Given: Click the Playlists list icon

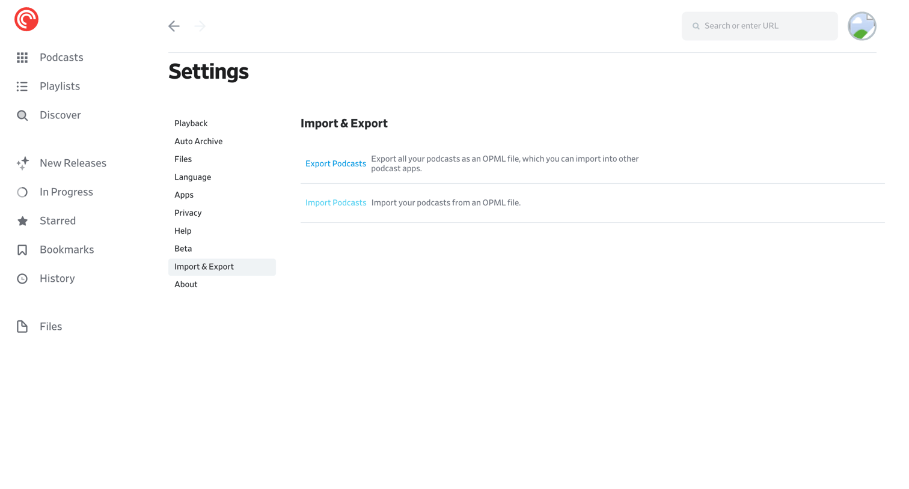Looking at the screenshot, I should (22, 87).
